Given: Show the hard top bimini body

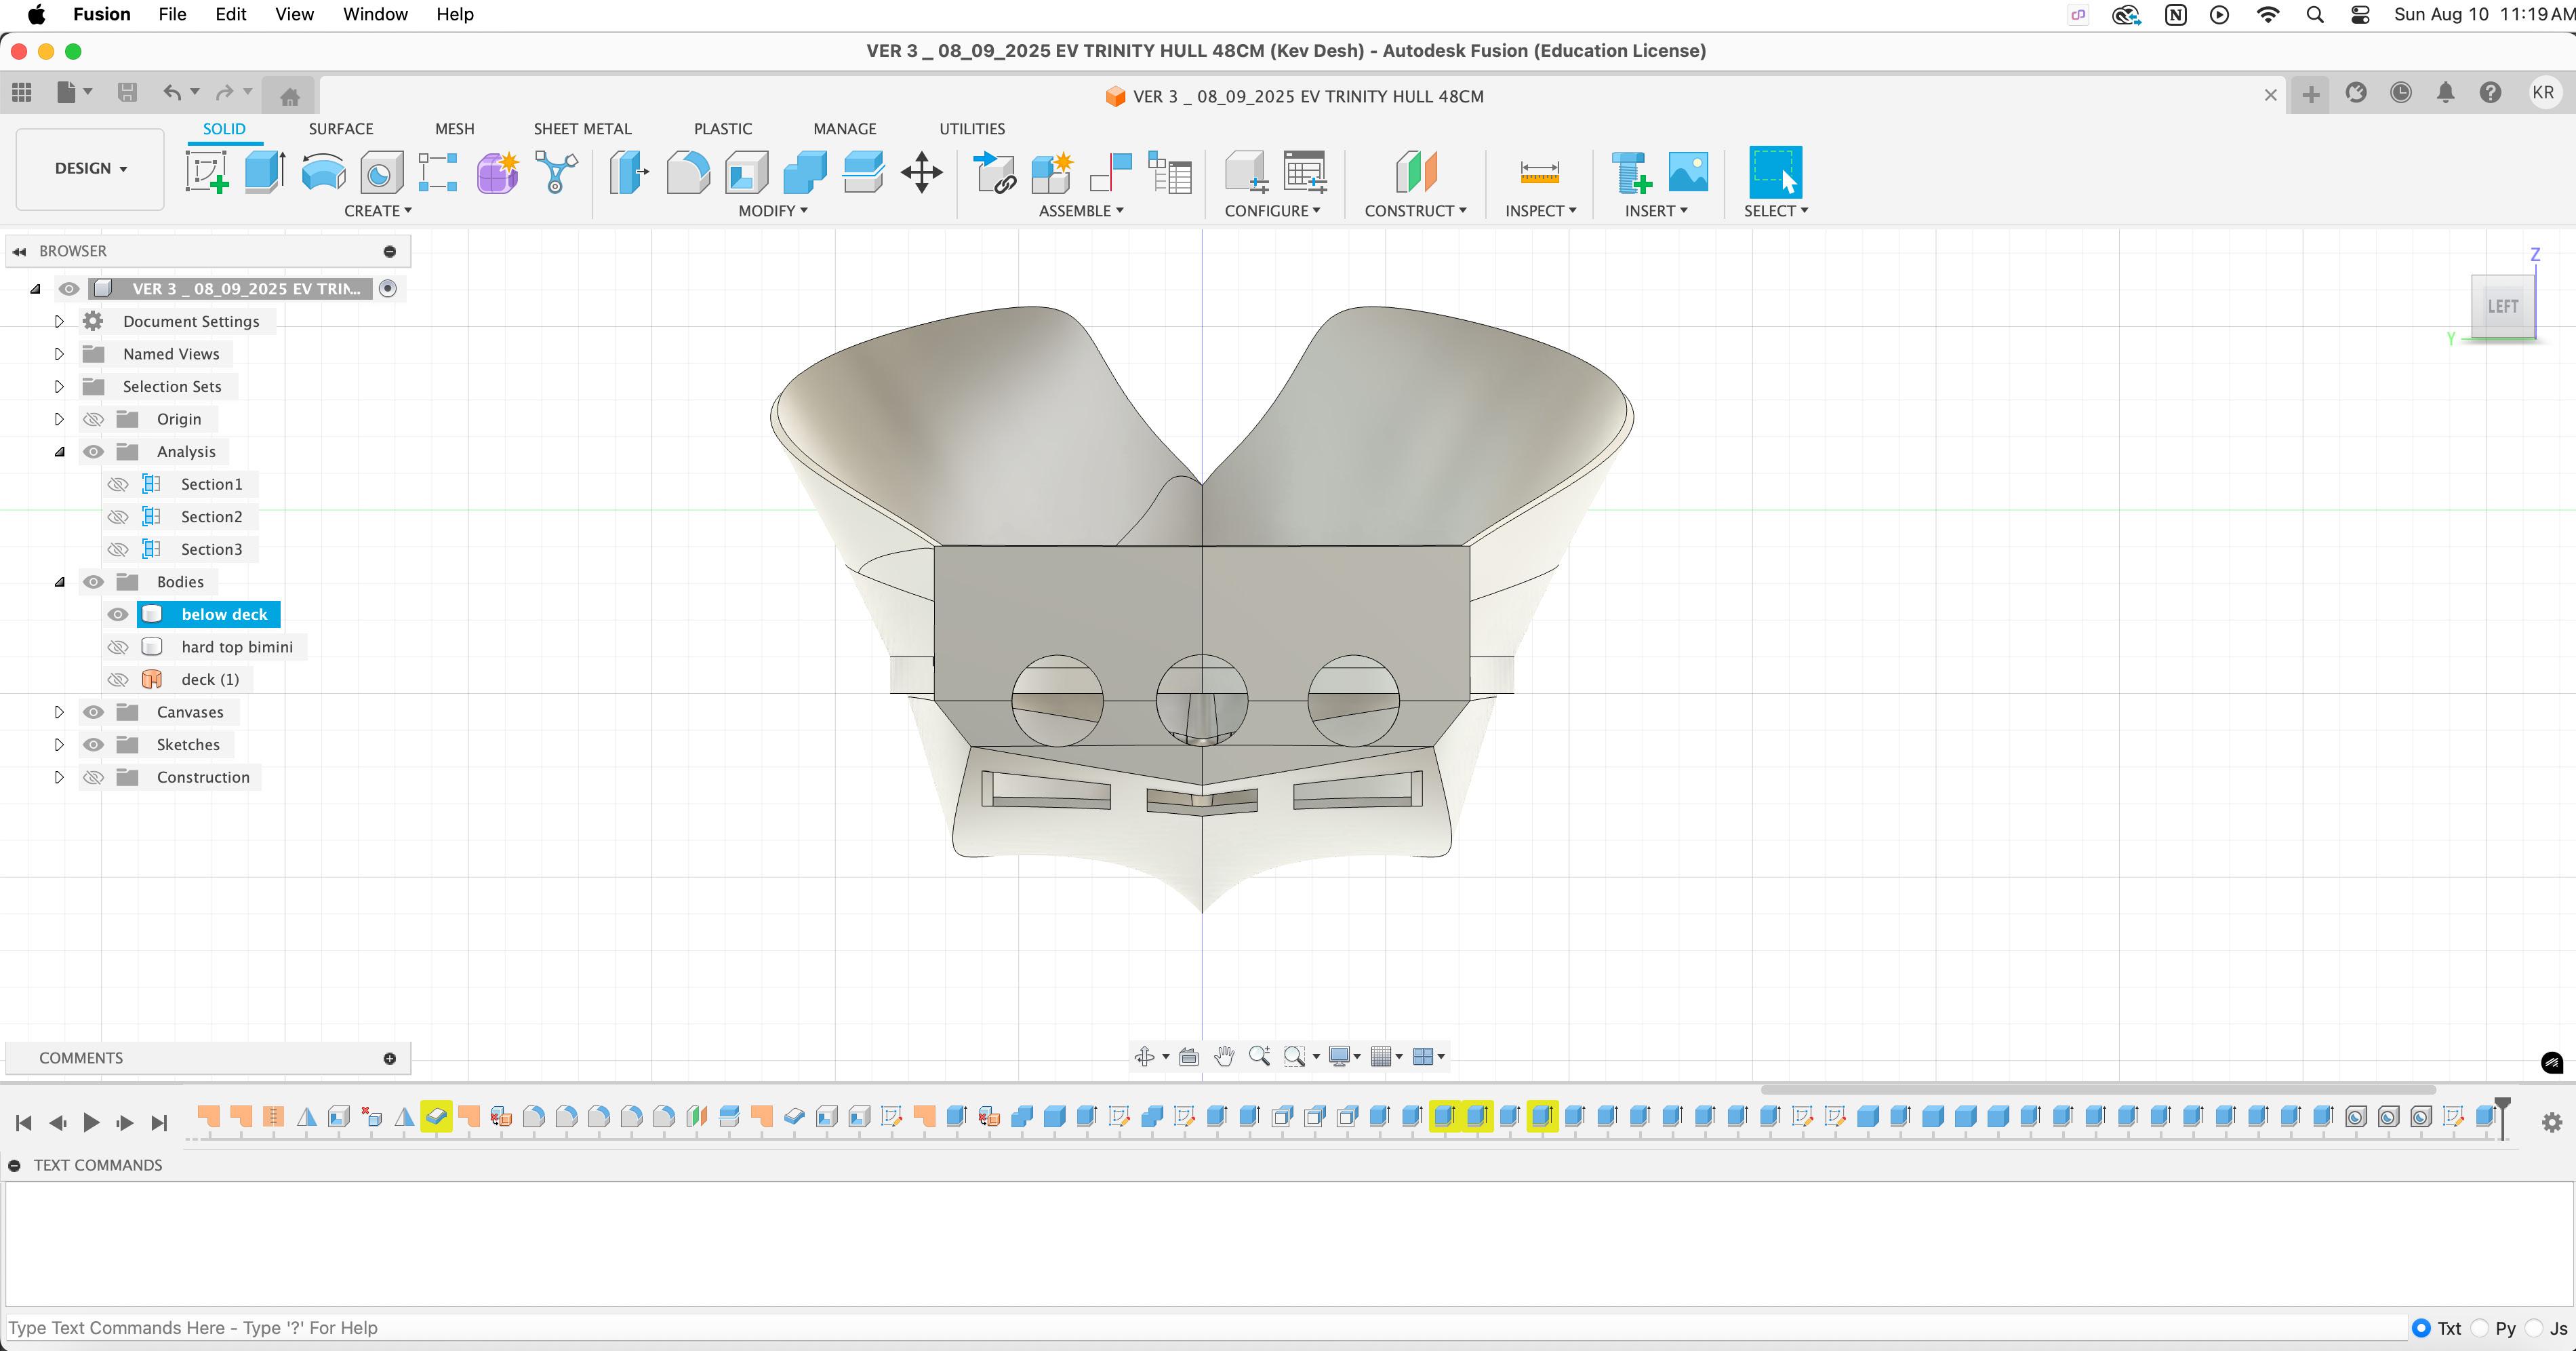Looking at the screenshot, I should [x=118, y=648].
